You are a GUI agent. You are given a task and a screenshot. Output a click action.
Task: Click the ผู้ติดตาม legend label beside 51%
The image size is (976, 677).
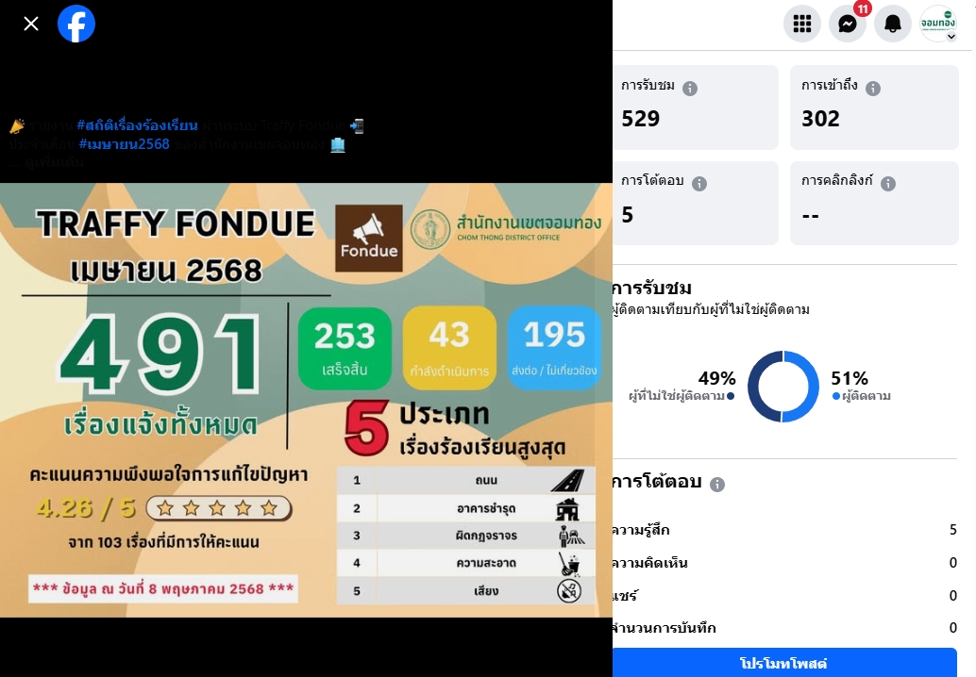867,396
